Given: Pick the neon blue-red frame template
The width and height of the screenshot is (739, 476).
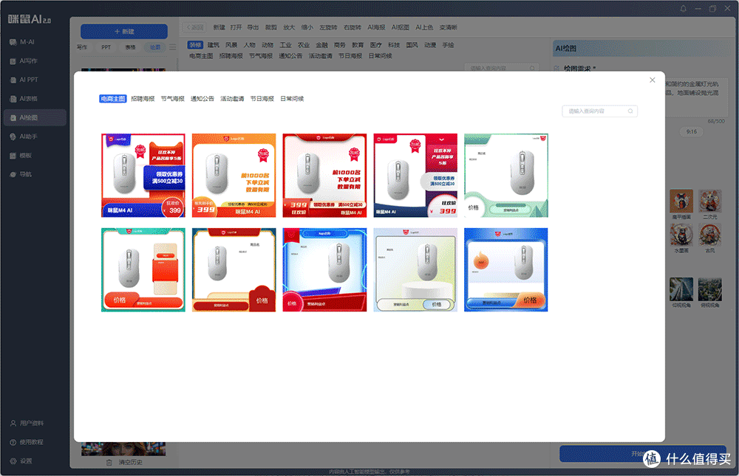Looking at the screenshot, I should [324, 270].
